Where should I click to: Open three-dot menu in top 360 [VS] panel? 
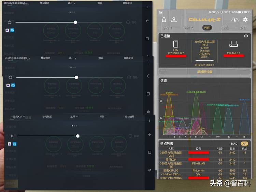[x=147, y=7]
